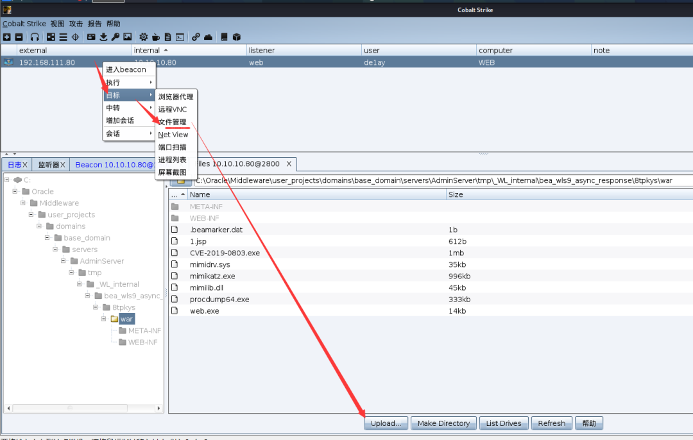Click the cube about icon in toolbar

[x=236, y=37]
